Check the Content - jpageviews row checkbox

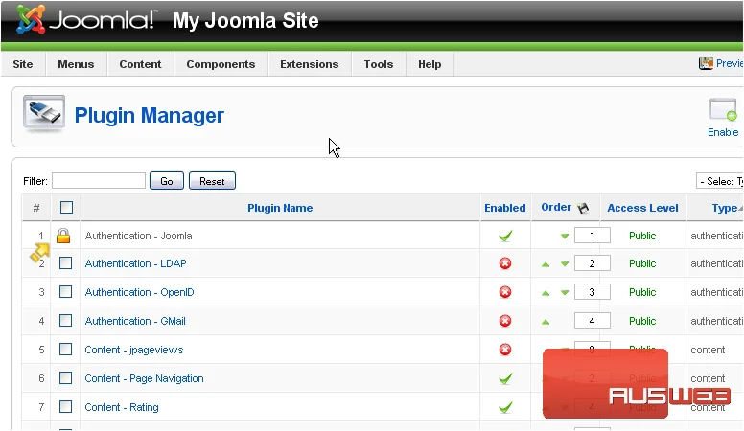[x=65, y=350]
